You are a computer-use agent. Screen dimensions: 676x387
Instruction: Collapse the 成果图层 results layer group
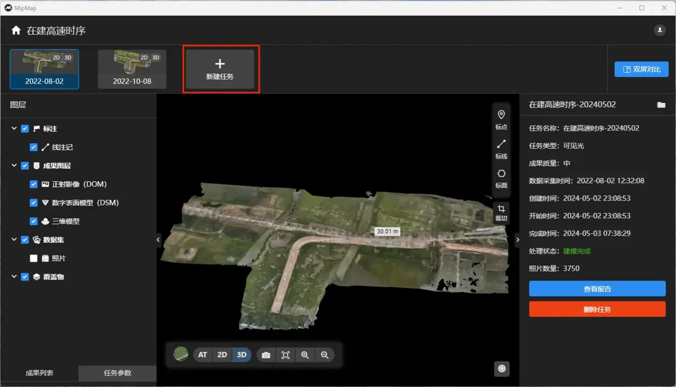(14, 166)
